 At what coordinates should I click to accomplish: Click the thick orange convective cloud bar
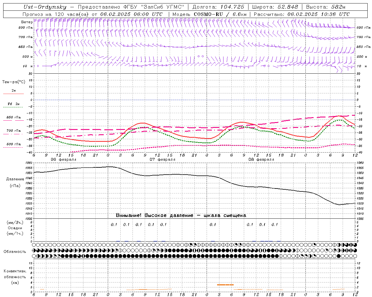(x=225, y=285)
